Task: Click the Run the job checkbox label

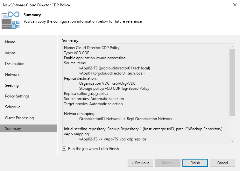Action: (x=93, y=149)
